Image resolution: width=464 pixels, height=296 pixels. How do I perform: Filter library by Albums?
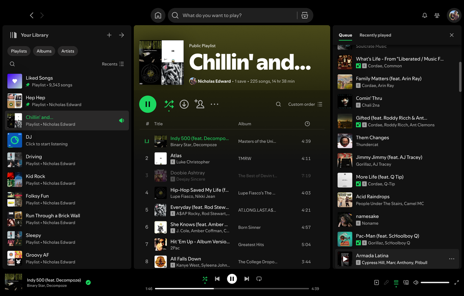pyautogui.click(x=44, y=51)
